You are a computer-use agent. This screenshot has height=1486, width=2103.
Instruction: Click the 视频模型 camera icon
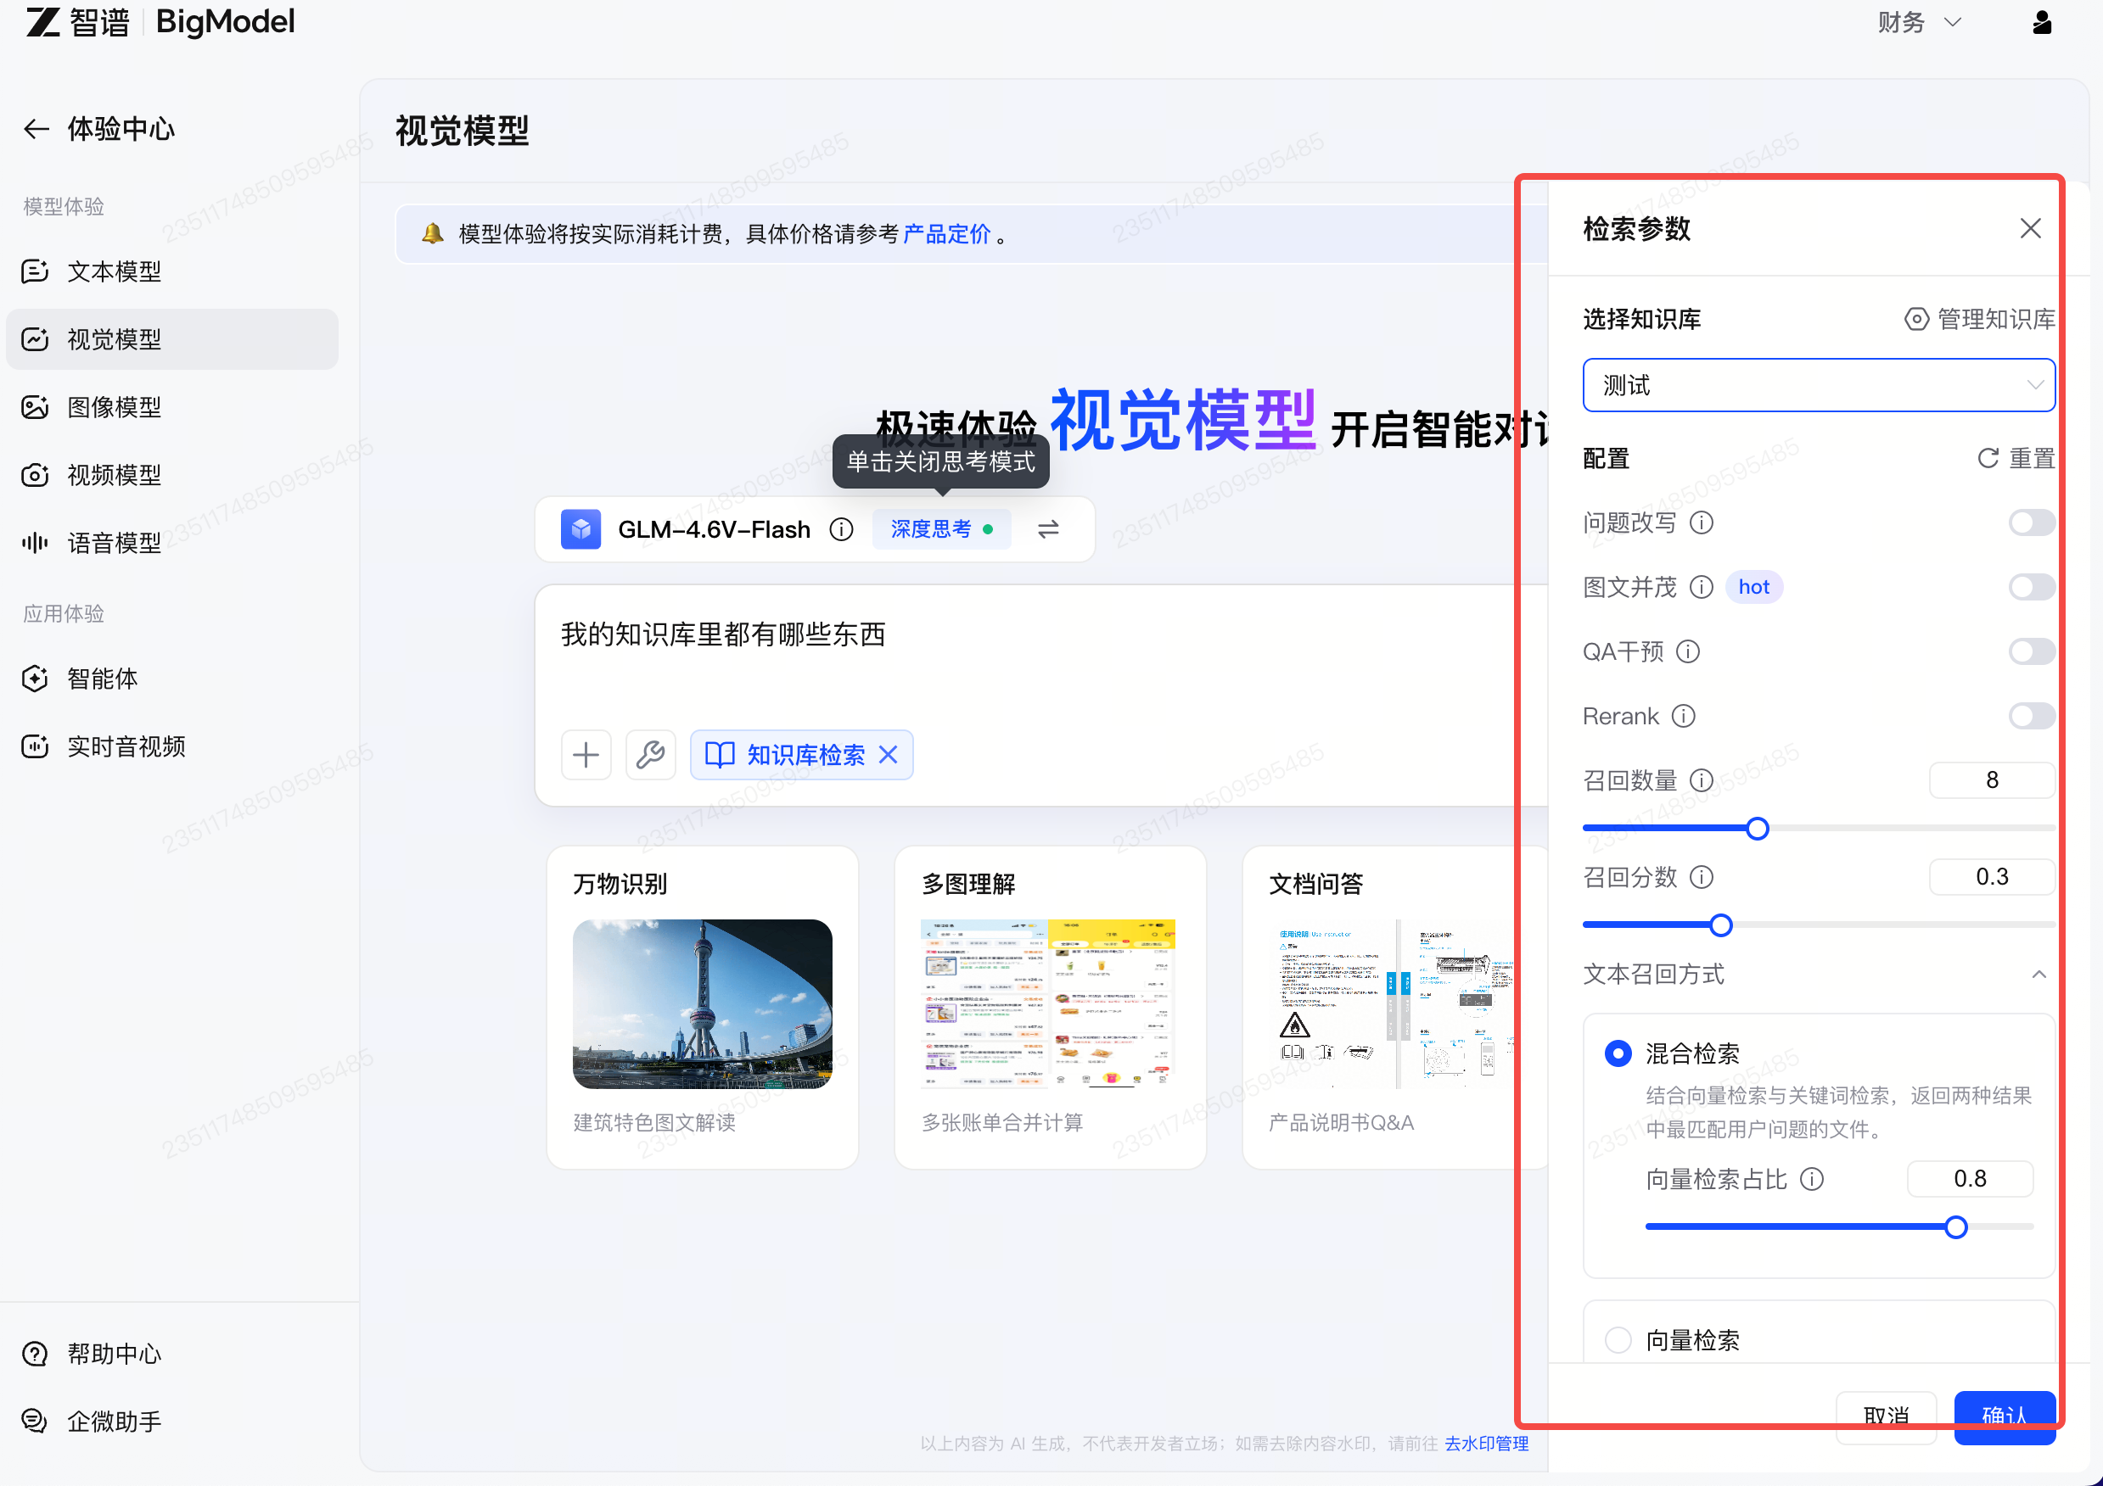tap(35, 475)
